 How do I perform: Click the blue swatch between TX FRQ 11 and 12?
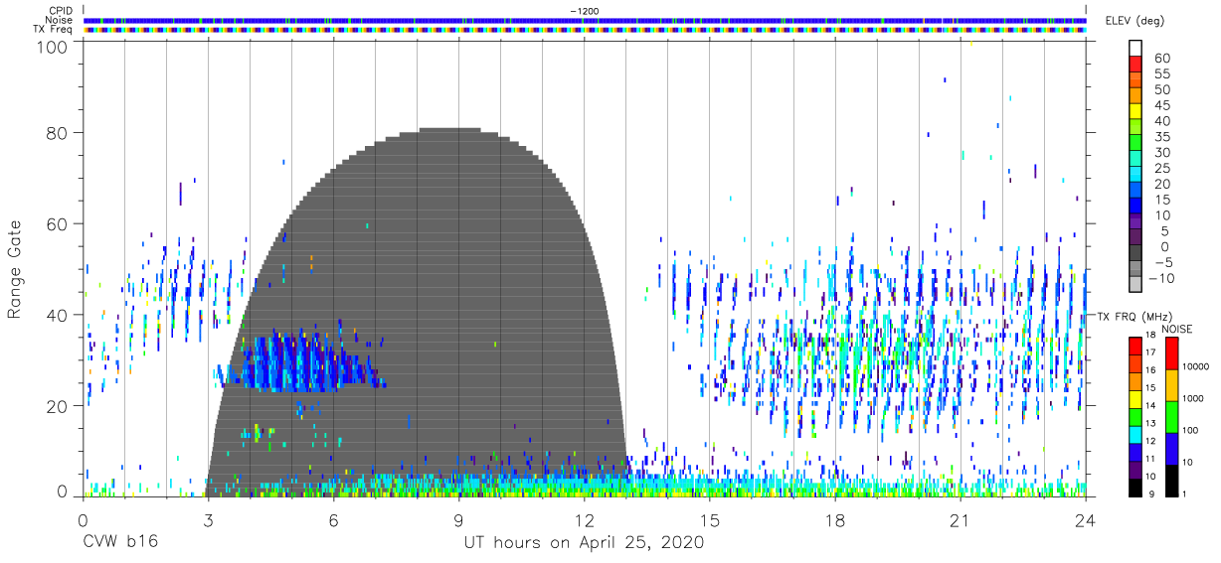(1135, 452)
